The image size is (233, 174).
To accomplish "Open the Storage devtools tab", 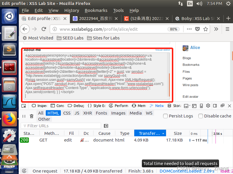I will 174,106.
